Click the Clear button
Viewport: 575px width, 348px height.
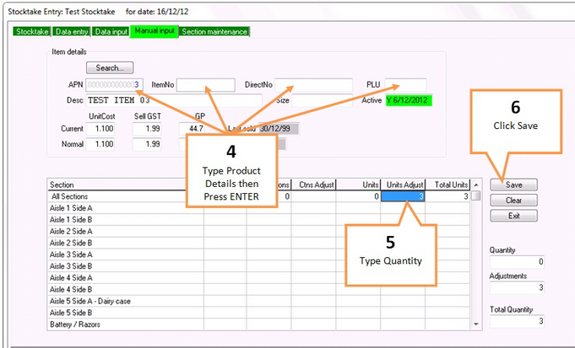pos(513,201)
